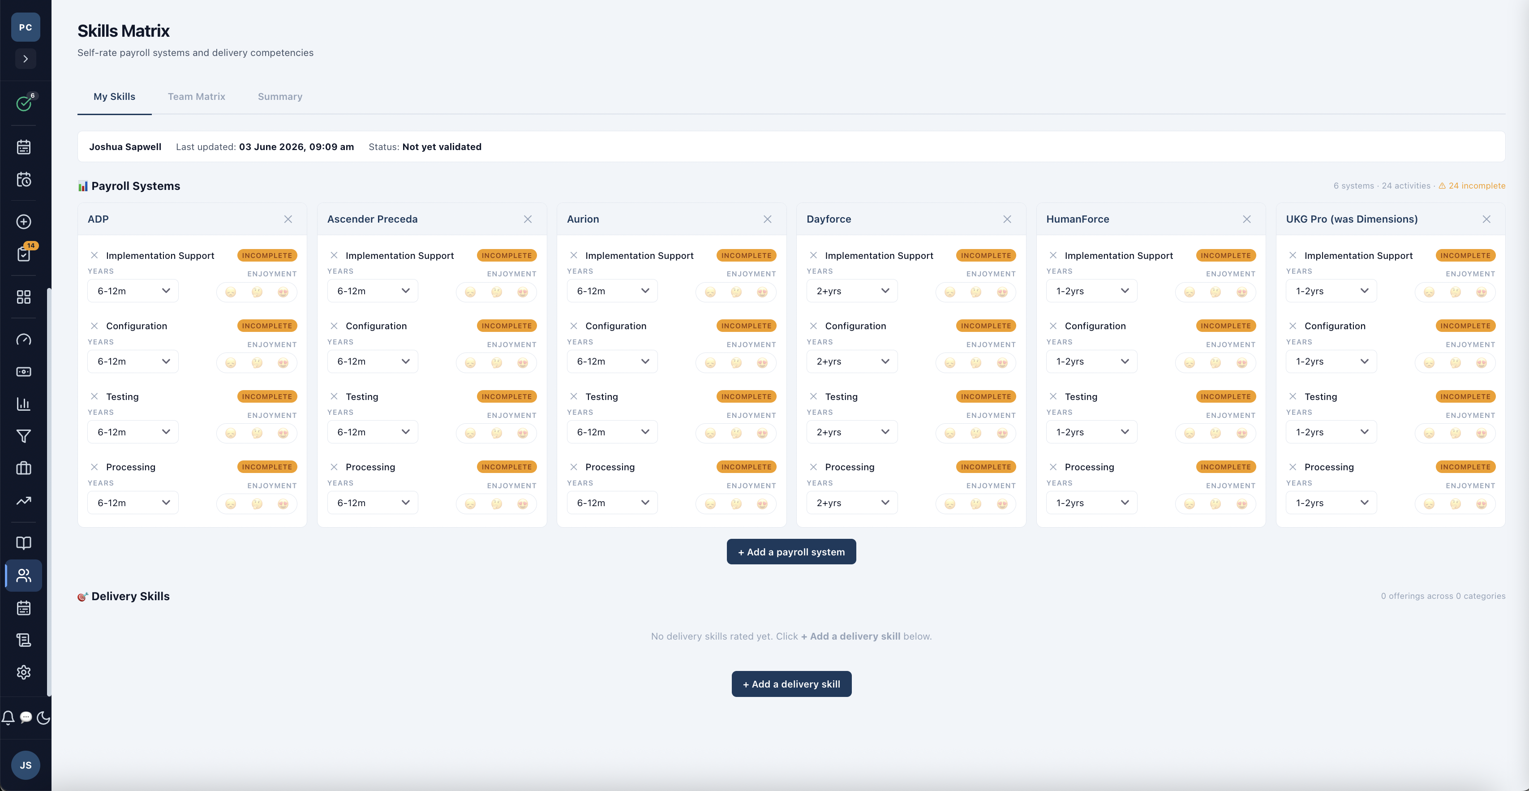Select heart-eyes face for HumanForce Testing
1529x791 pixels.
1242,433
